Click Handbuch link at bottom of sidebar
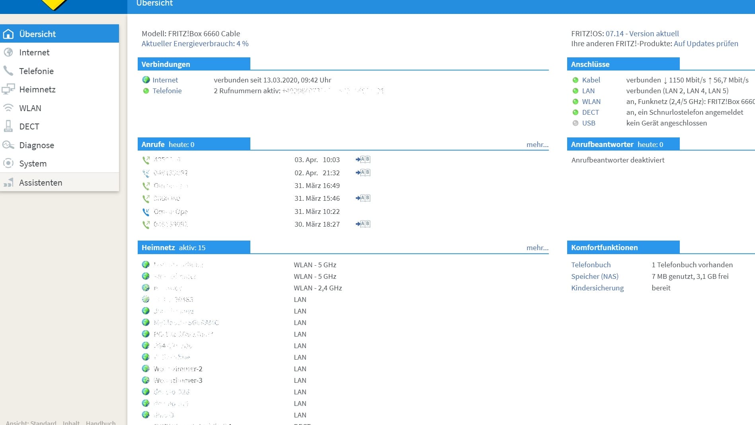The image size is (755, 425). click(101, 423)
